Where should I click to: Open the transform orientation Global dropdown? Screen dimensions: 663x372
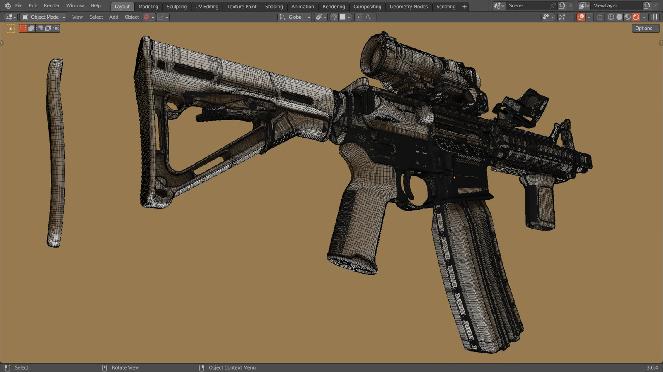pyautogui.click(x=294, y=17)
